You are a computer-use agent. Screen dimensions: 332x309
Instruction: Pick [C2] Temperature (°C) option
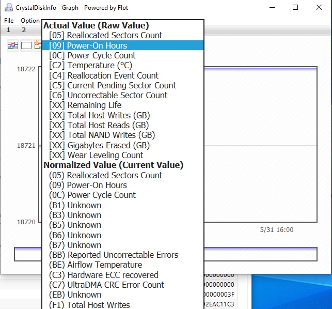[x=123, y=65]
